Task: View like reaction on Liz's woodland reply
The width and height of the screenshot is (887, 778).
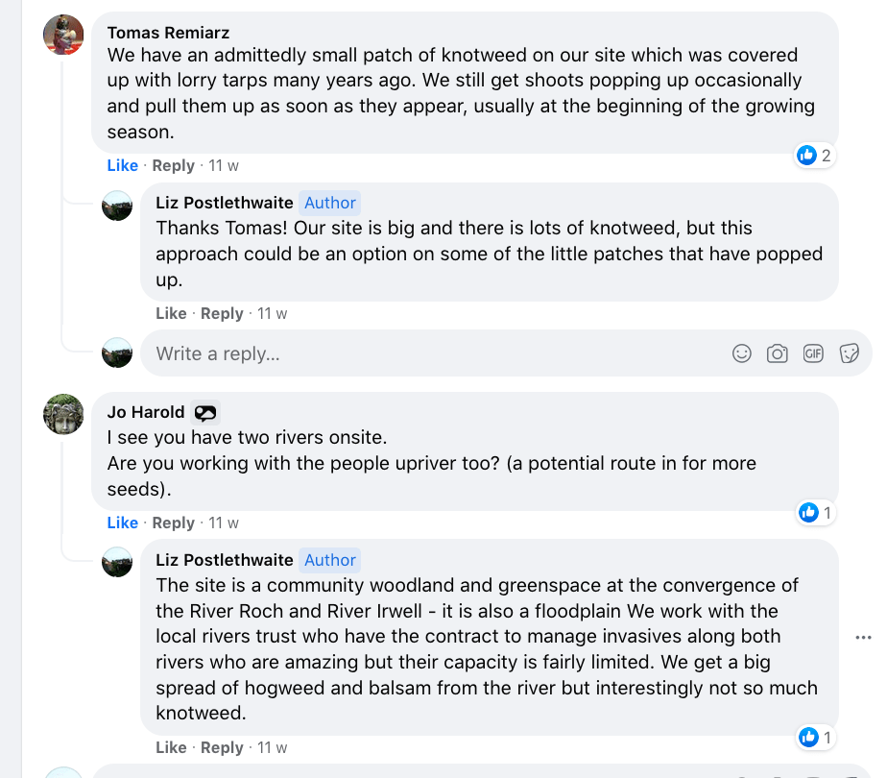Action: coord(815,738)
